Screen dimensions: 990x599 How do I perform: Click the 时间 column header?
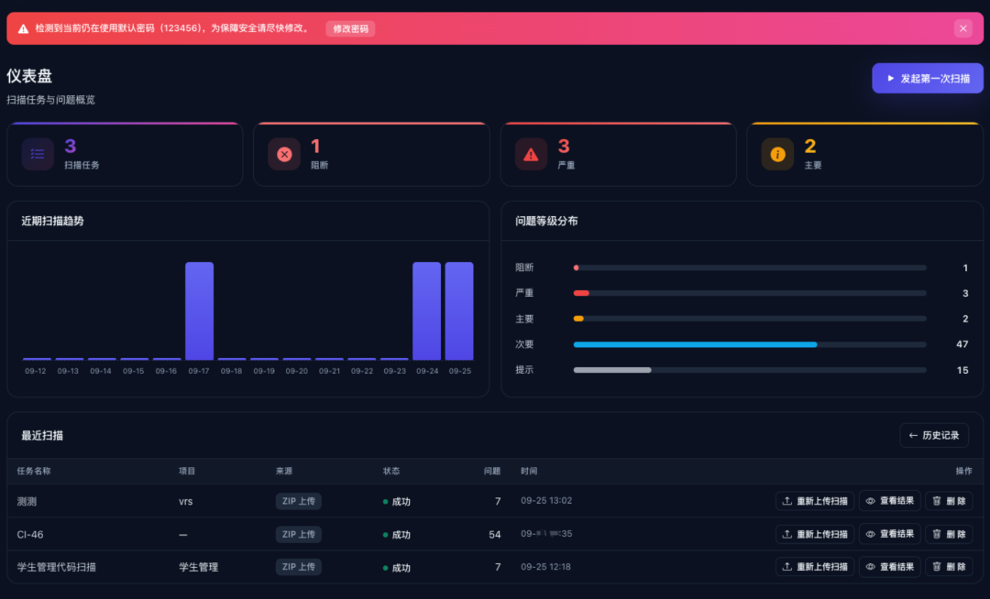[x=529, y=471]
